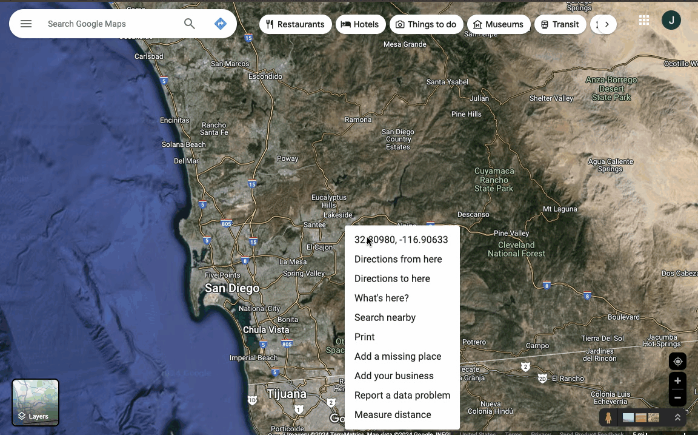The height and width of the screenshot is (435, 698).
Task: Select Add a missing place
Action: [402, 357]
